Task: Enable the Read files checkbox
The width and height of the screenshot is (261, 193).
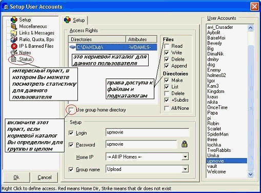Action: (167, 46)
